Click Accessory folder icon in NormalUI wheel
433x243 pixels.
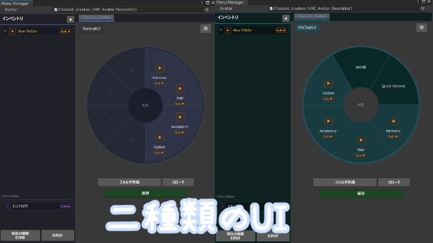pyautogui.click(x=180, y=117)
